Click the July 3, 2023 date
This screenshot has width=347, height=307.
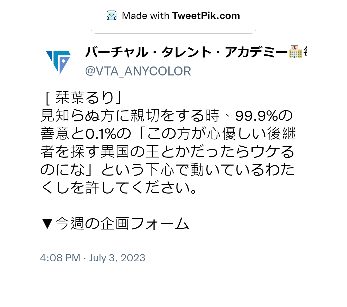point(117,258)
